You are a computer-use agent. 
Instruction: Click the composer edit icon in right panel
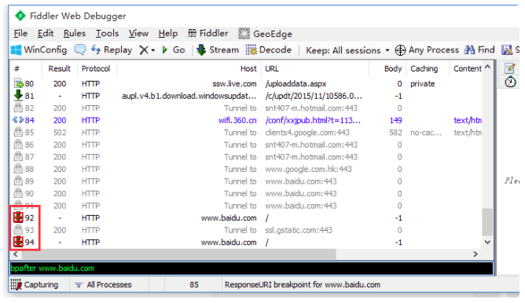(x=509, y=68)
